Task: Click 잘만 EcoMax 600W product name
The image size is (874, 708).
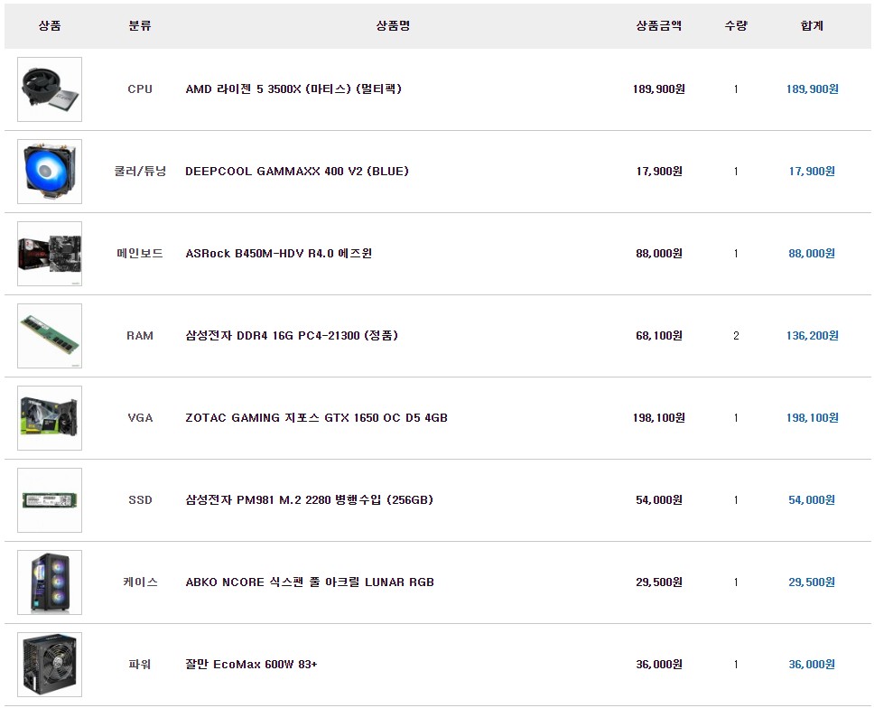Action: click(251, 665)
